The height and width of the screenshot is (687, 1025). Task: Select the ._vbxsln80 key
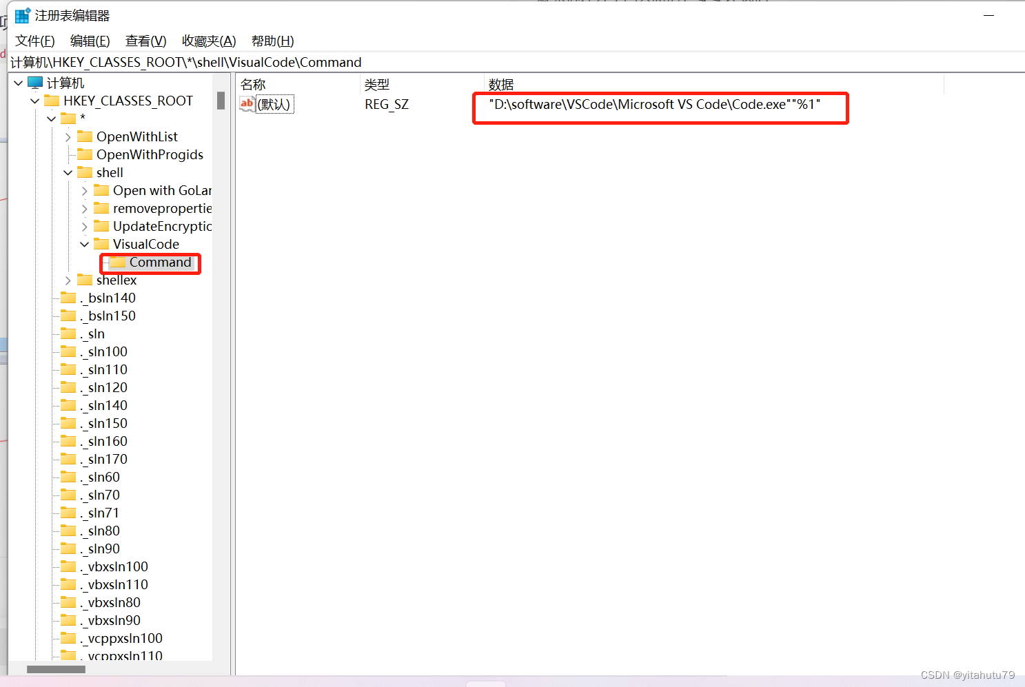[110, 603]
